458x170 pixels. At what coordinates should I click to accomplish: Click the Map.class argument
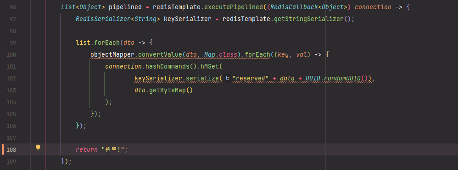click(221, 55)
